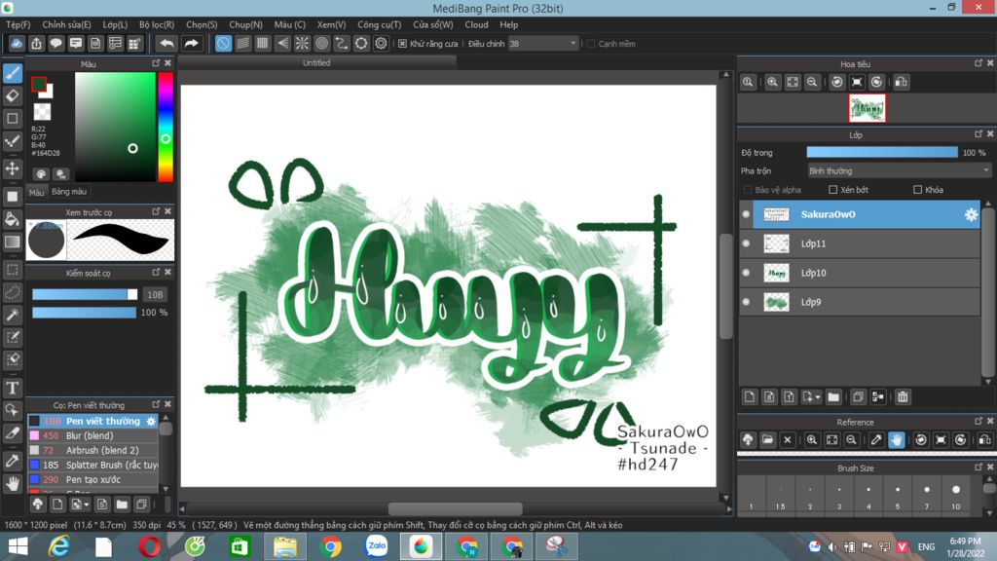The image size is (997, 561).
Task: Select the Pen tạo xước brush
Action: click(92, 479)
